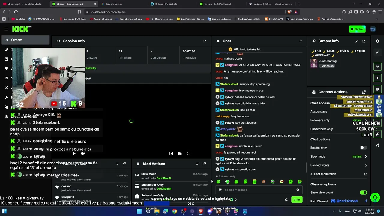Open the SimulationYT bookmark

[274, 19]
